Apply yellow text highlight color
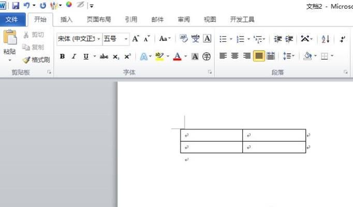Image resolution: width=353 pixels, height=207 pixels. coord(159,56)
